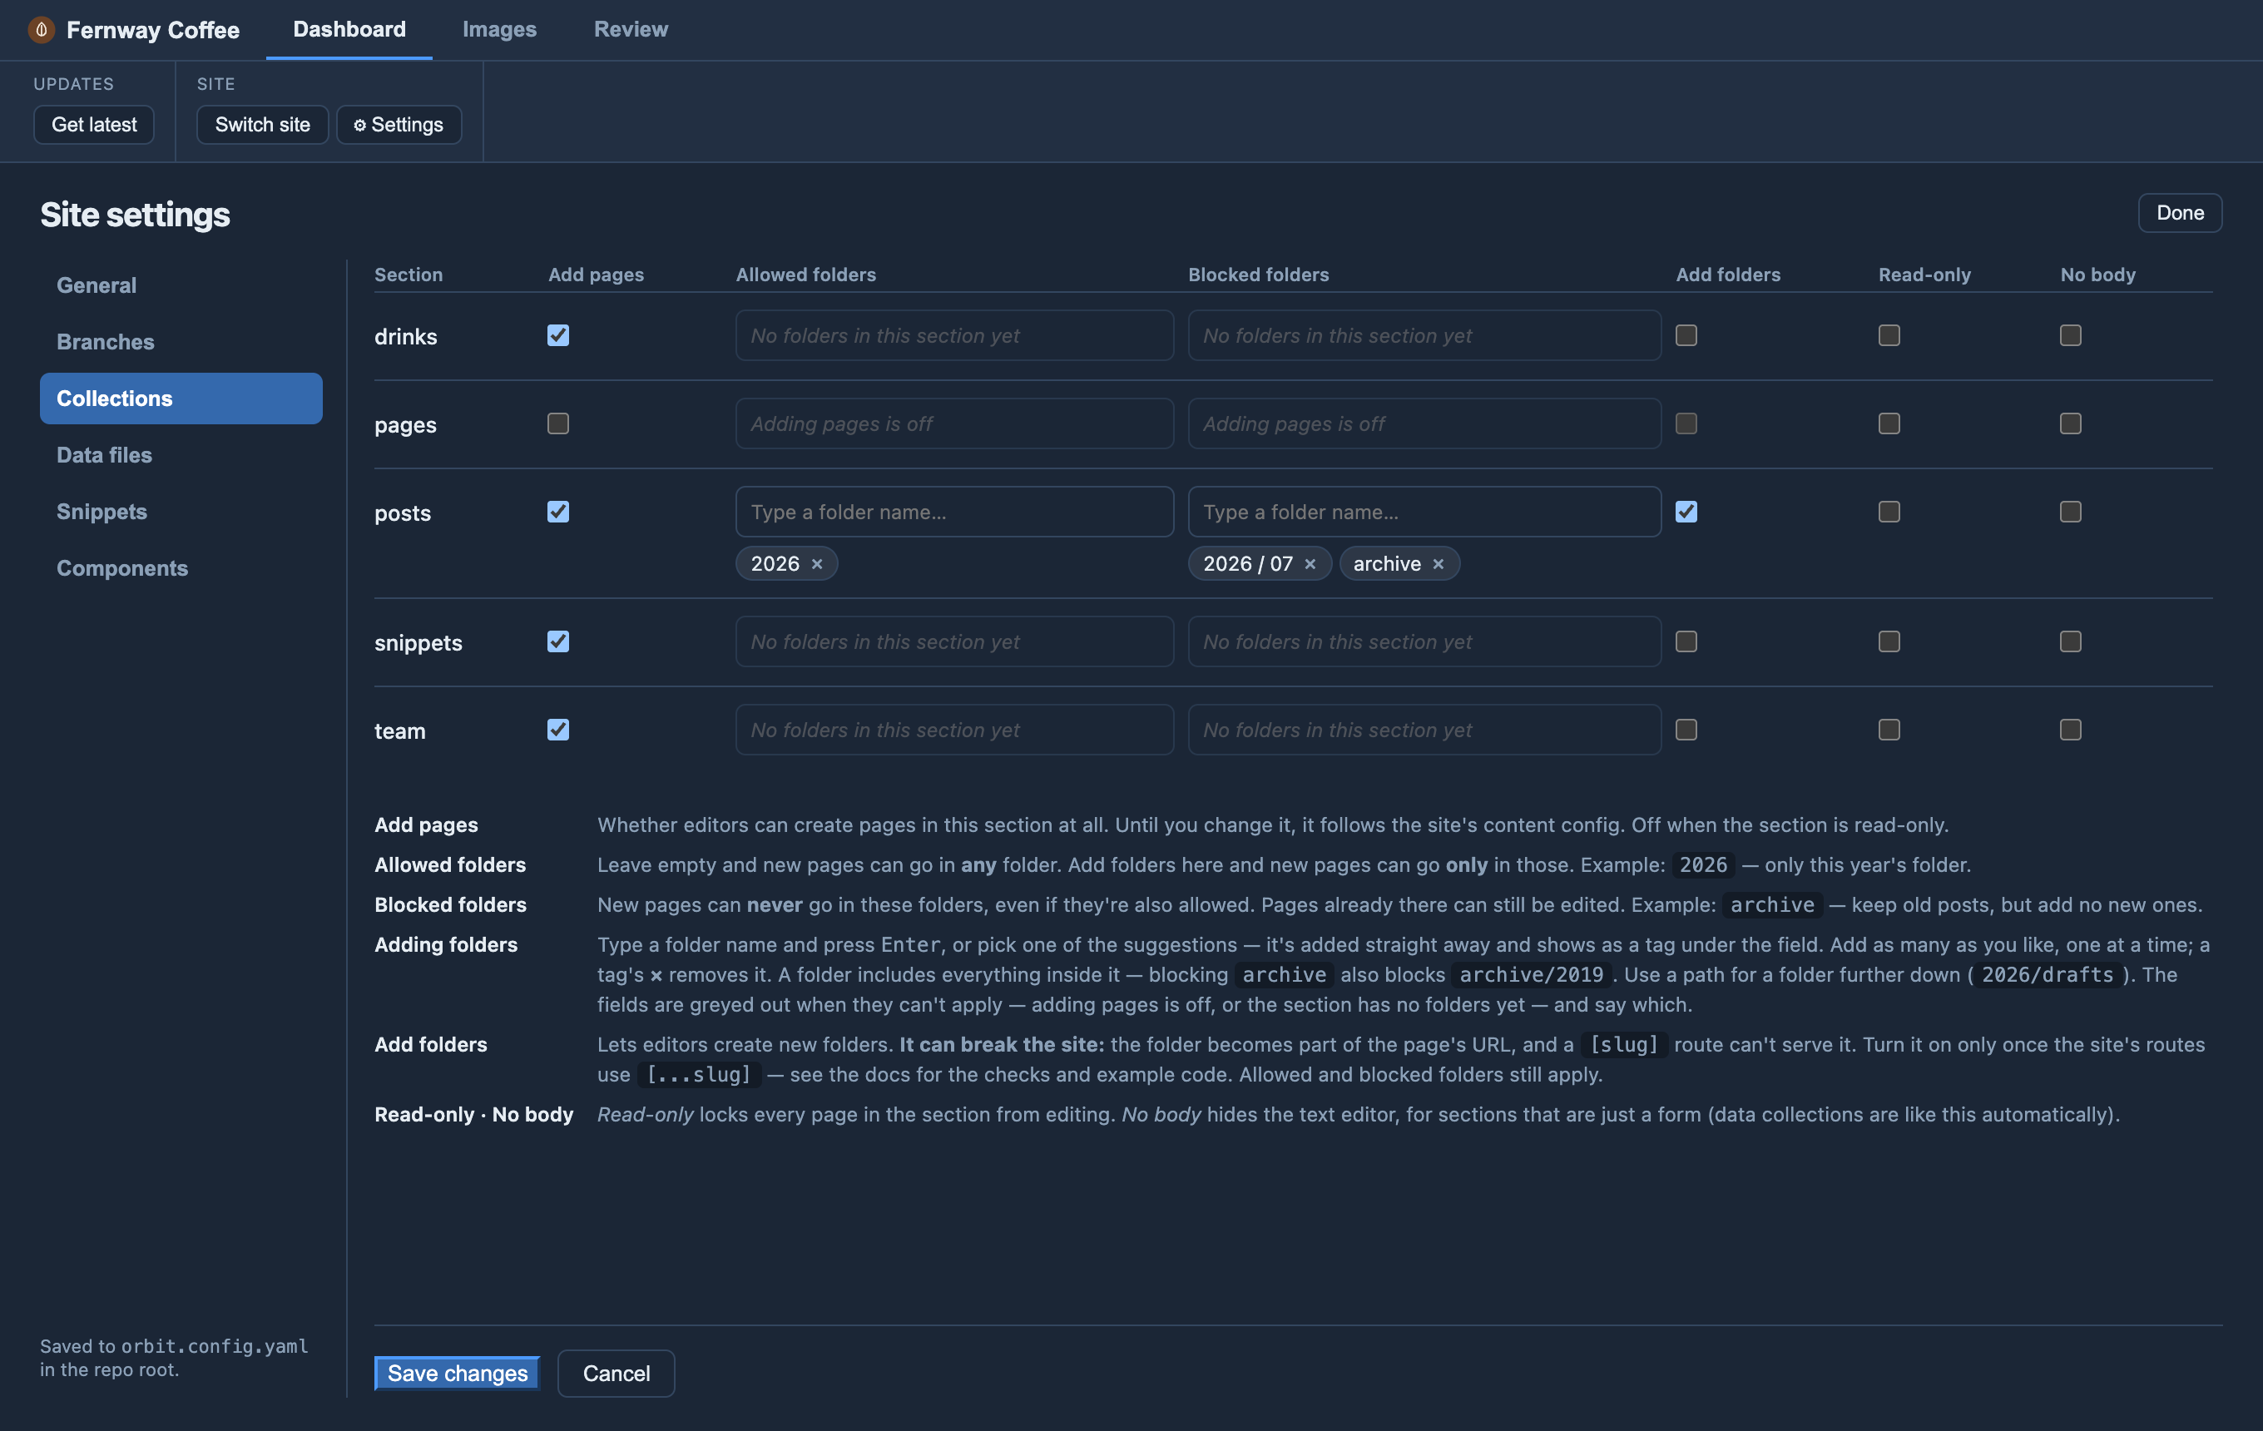Viewport: 2263px width, 1431px height.
Task: Enable Read-only for the pages section
Action: coord(1889,423)
